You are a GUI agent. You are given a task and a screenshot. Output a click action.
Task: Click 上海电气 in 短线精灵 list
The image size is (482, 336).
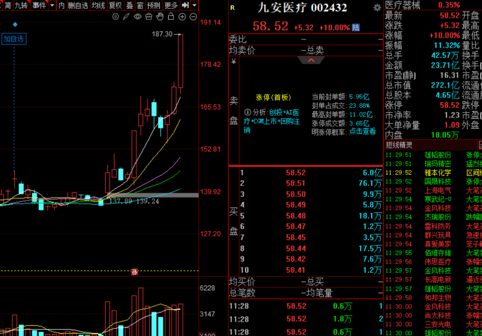click(438, 190)
